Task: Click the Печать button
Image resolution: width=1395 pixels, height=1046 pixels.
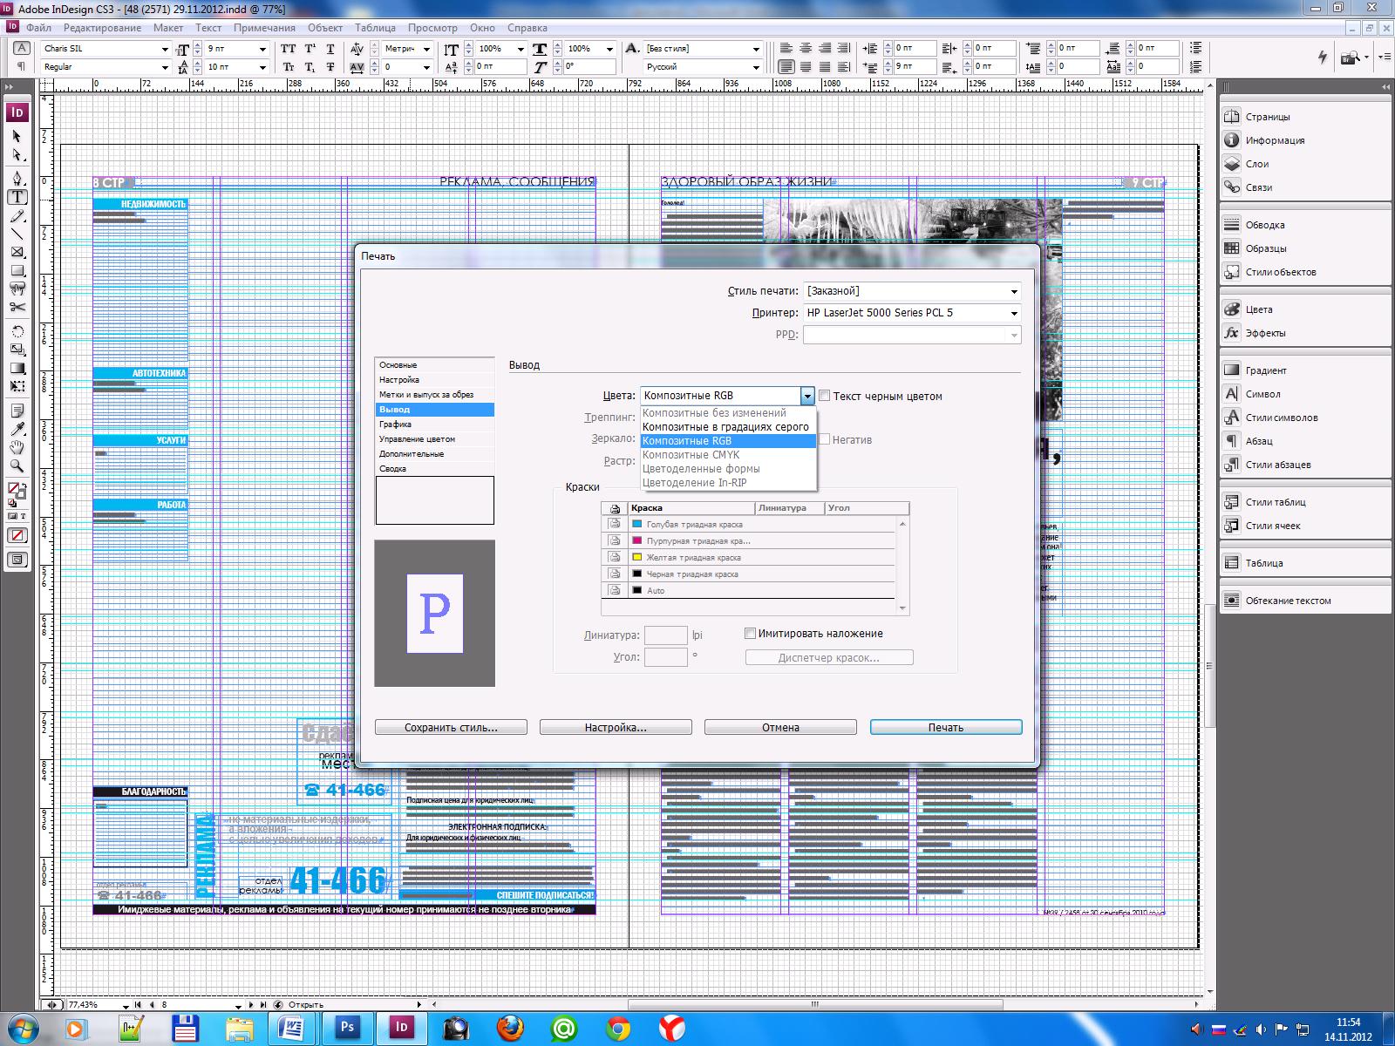Action: click(x=946, y=727)
